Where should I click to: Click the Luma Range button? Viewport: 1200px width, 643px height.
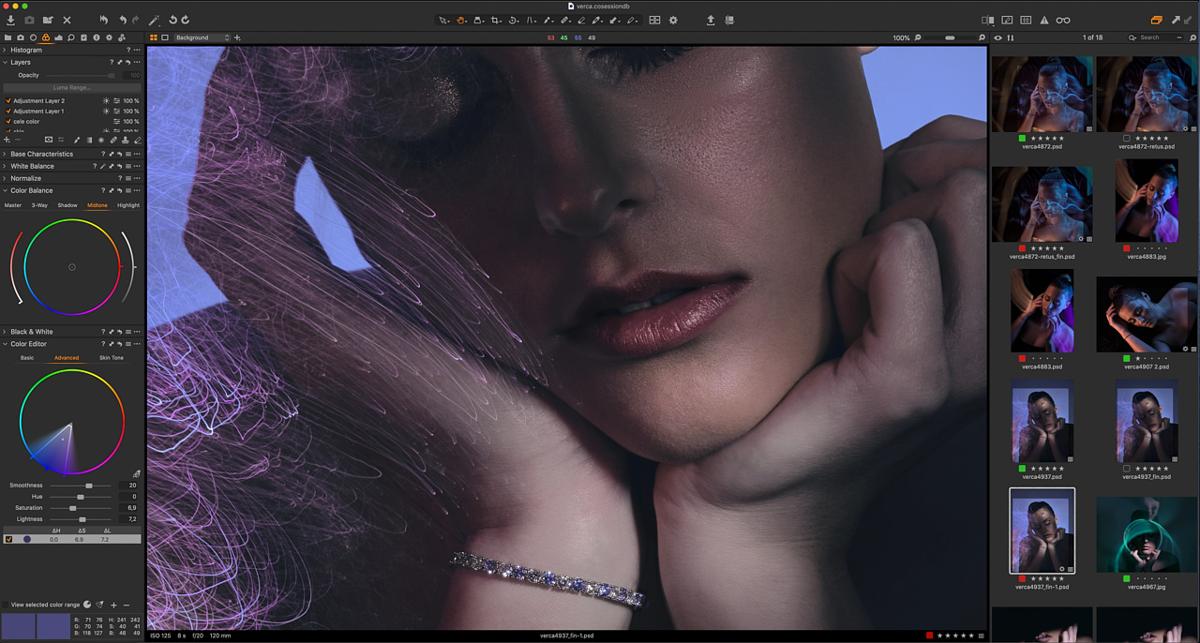point(72,87)
